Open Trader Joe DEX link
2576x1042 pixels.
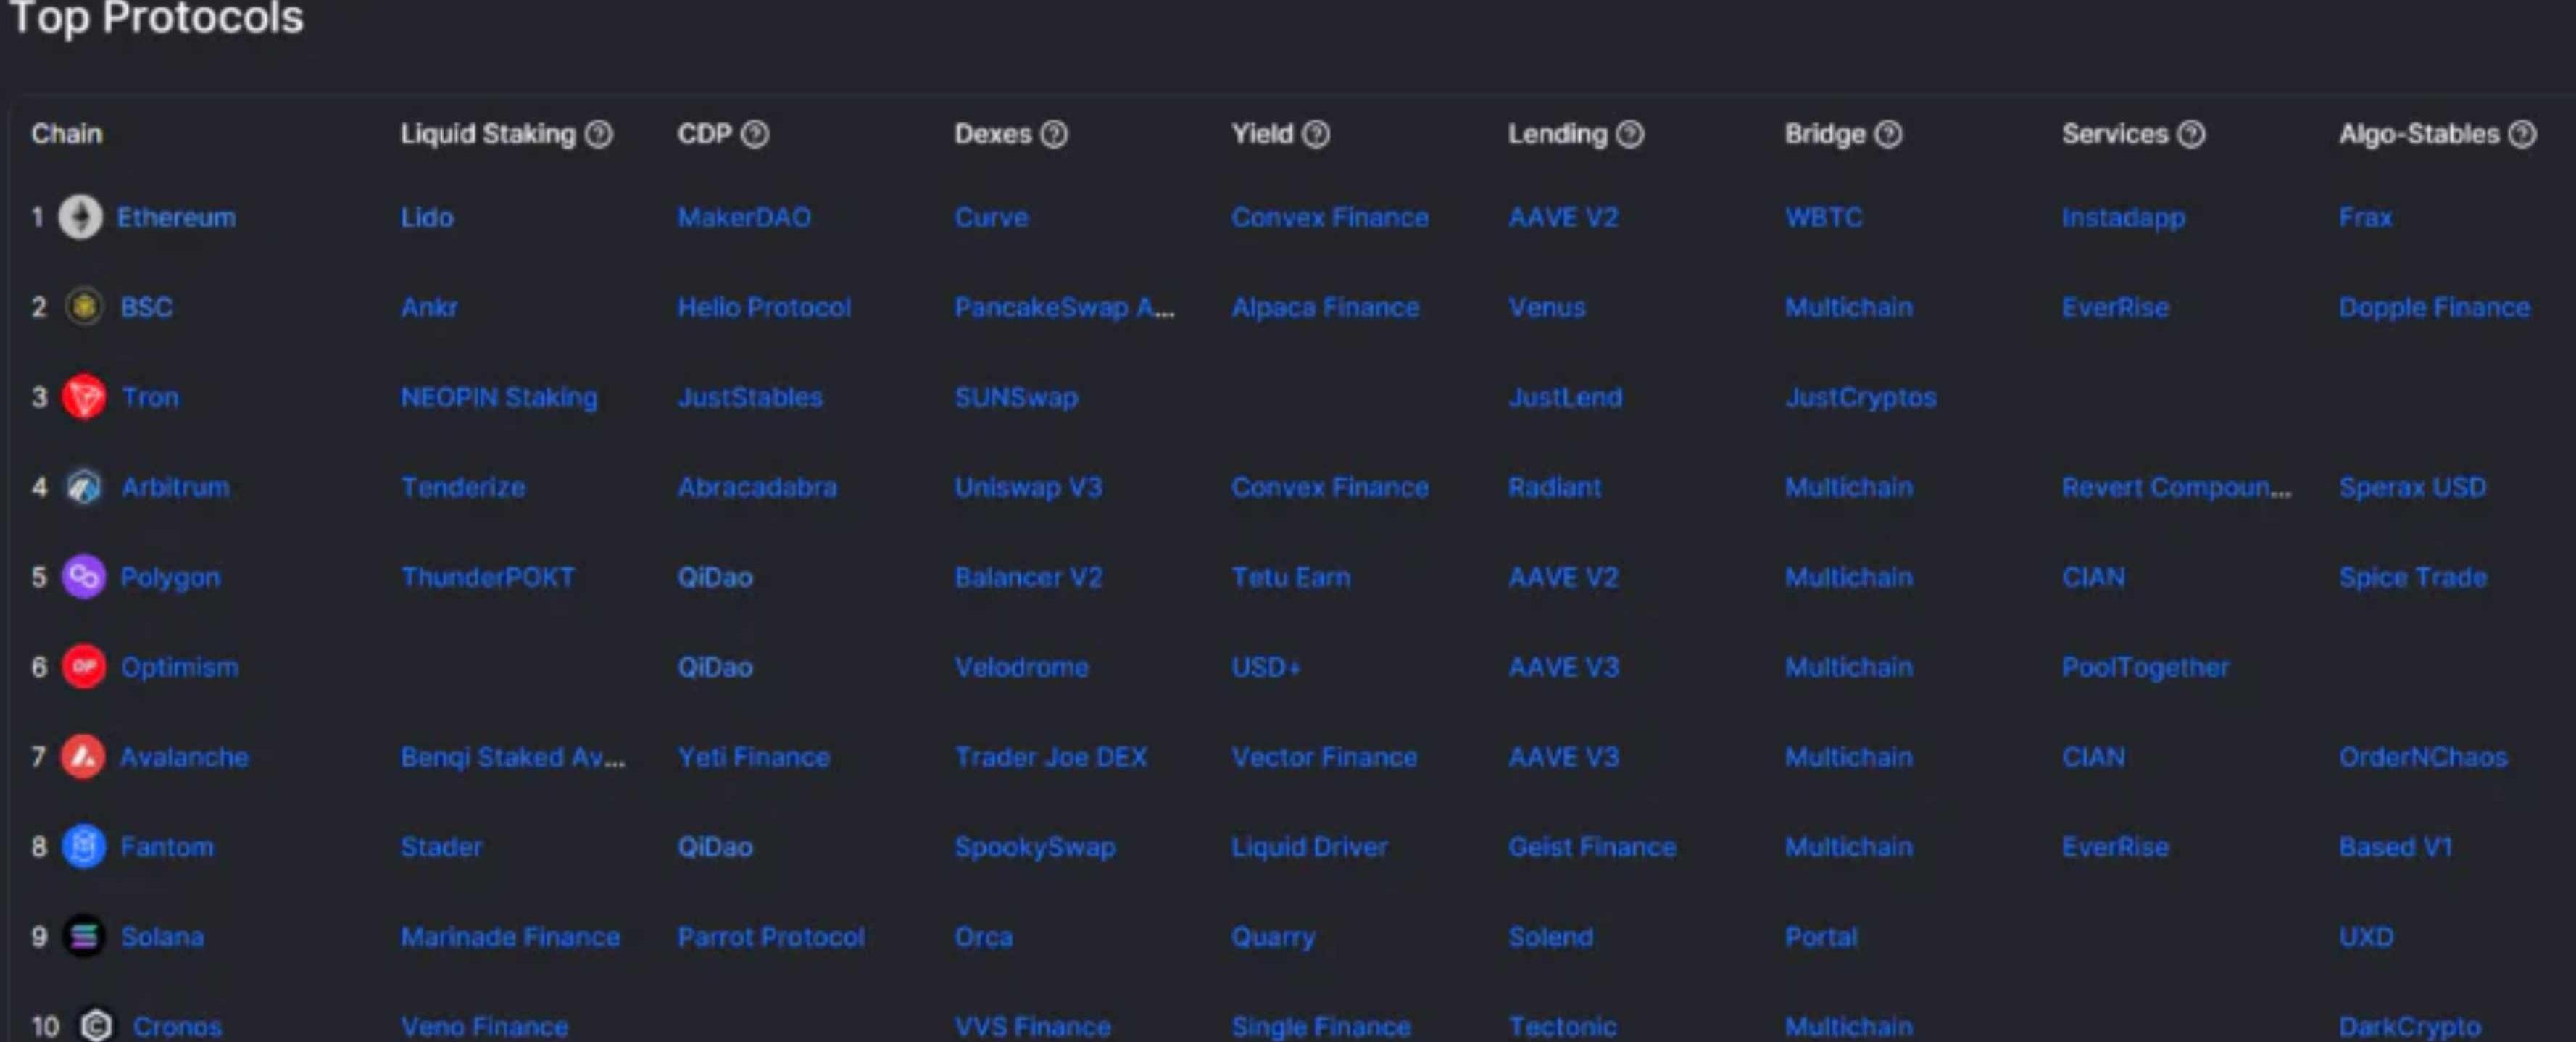(x=1050, y=757)
